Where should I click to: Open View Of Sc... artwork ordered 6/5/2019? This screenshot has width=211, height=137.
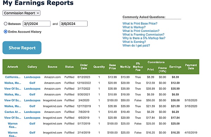13,118
